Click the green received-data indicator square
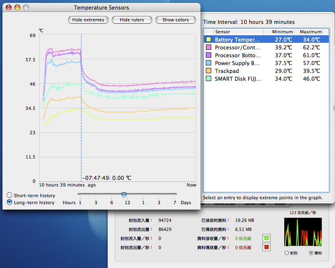The image size is (335, 268). point(267,238)
